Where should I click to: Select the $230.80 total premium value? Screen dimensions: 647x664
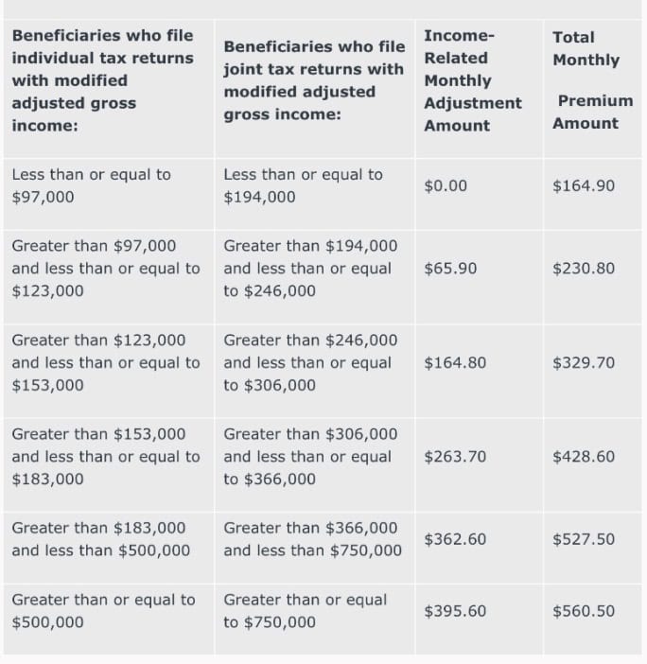(x=584, y=269)
